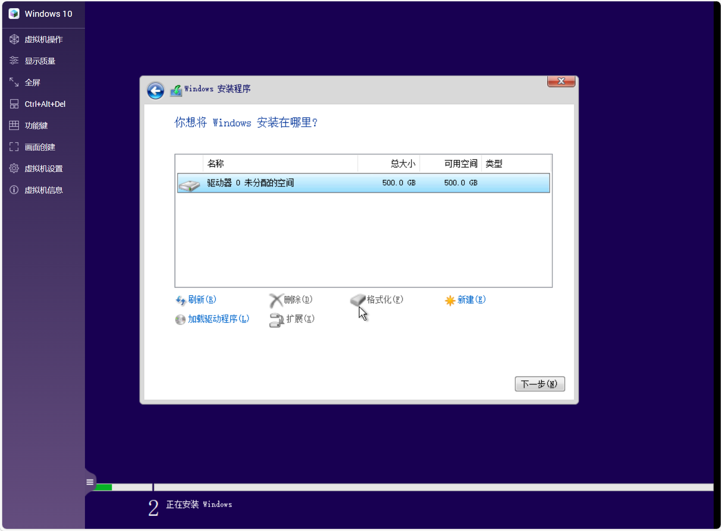Click the Ctrl+Alt+Del keyboard icon

coord(14,104)
